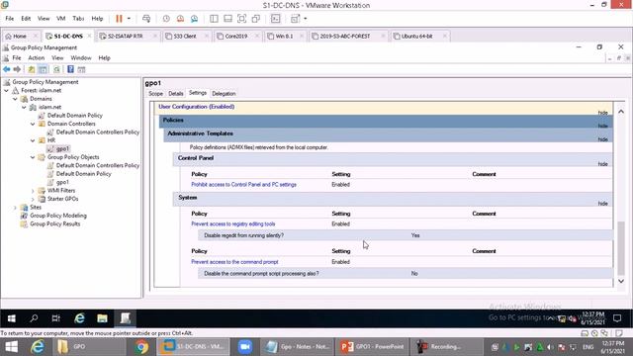Screen dimensions: 633x356
Task: Toggle the VMware sidebar library view icon
Action: pos(214,19)
